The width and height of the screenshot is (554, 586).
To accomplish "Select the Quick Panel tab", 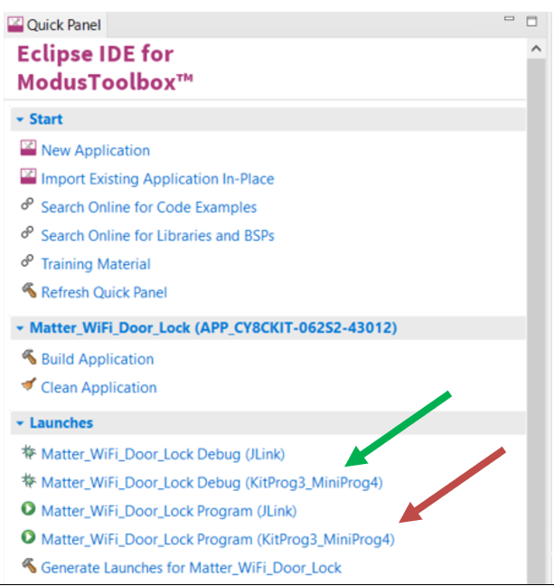I will 54,25.
